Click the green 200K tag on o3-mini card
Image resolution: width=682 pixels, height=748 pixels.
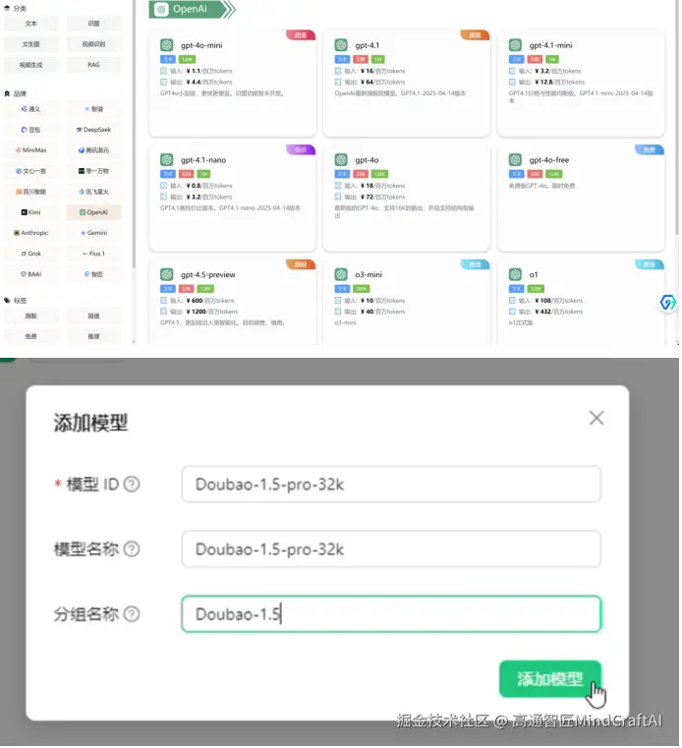point(362,289)
